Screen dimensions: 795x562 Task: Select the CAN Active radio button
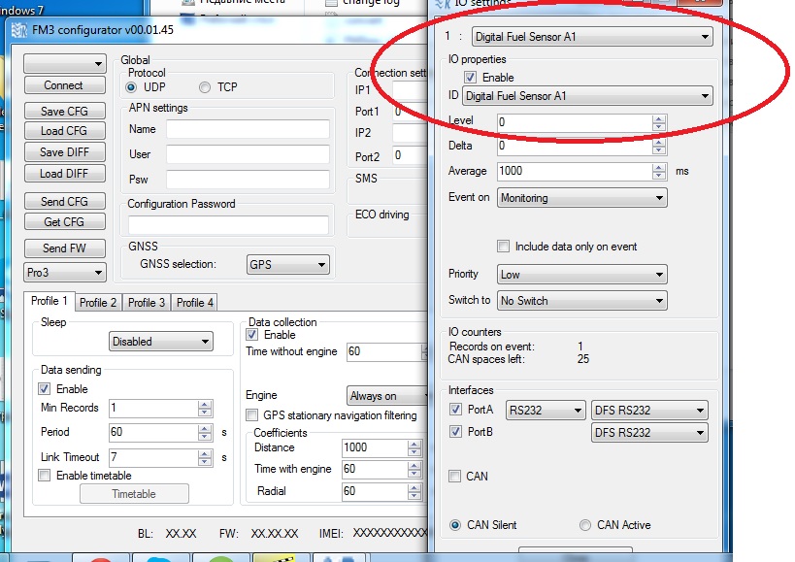585,525
